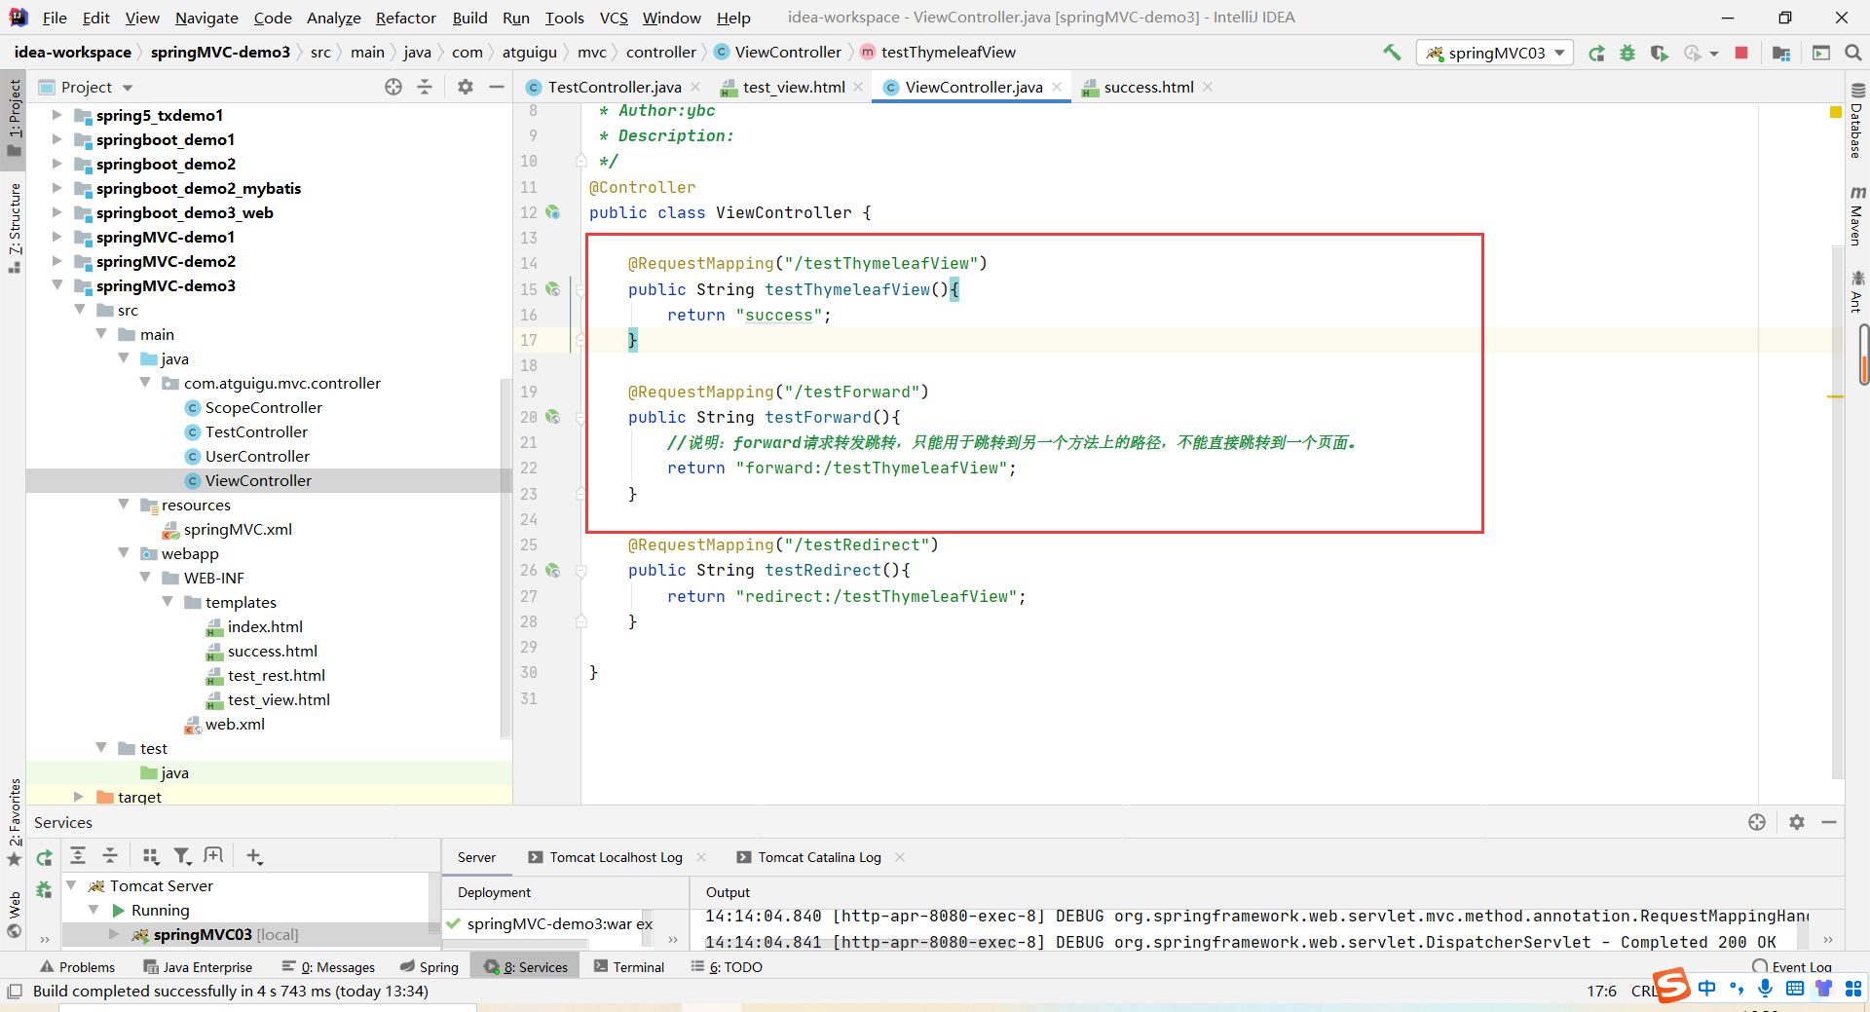Open Project panel gear settings
1870x1012 pixels.
pyautogui.click(x=466, y=87)
